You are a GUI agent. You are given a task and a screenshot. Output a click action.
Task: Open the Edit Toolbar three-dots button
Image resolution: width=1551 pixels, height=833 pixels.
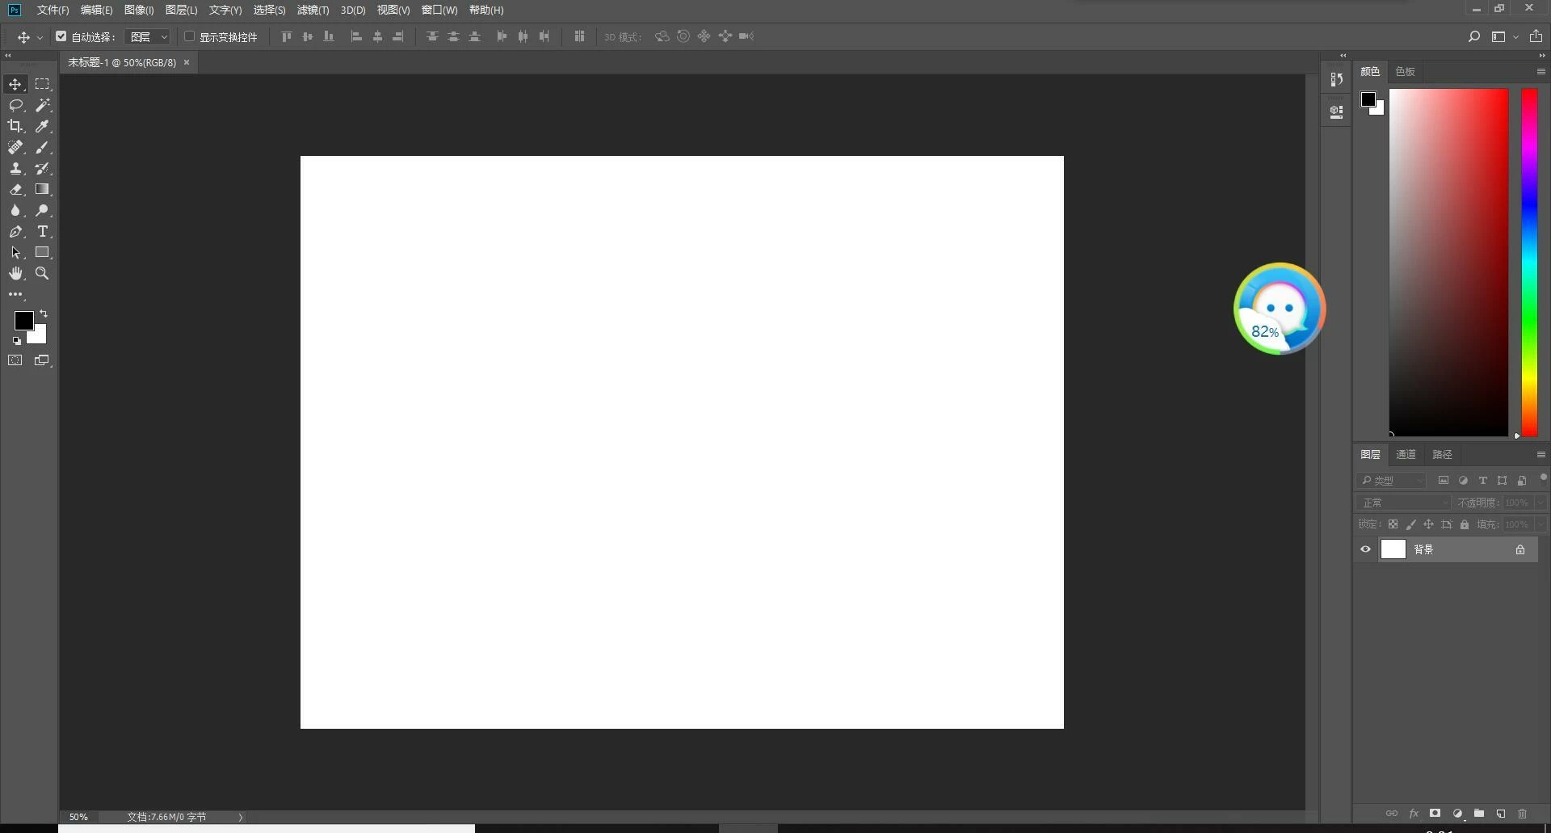15,294
